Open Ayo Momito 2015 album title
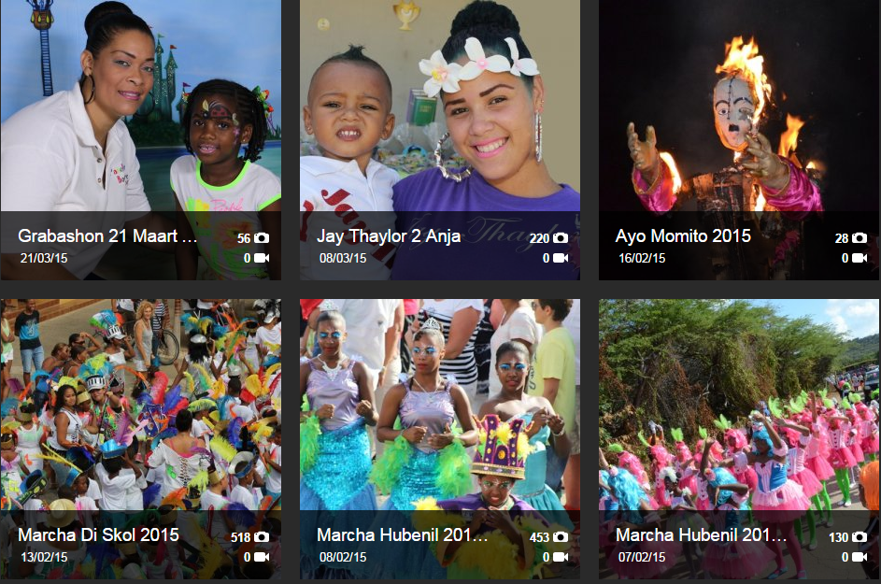 click(683, 236)
